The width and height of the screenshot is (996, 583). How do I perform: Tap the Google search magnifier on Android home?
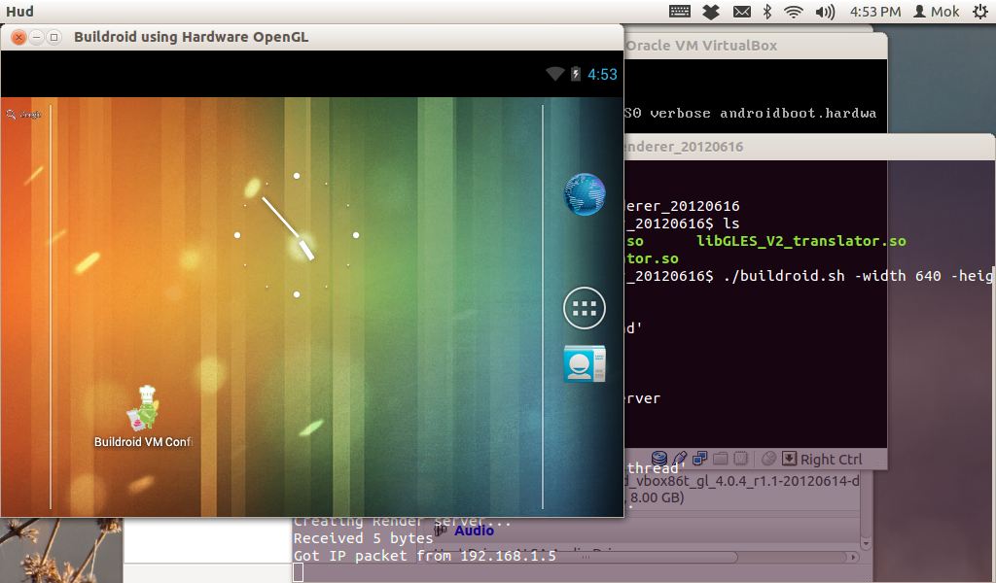click(x=11, y=115)
